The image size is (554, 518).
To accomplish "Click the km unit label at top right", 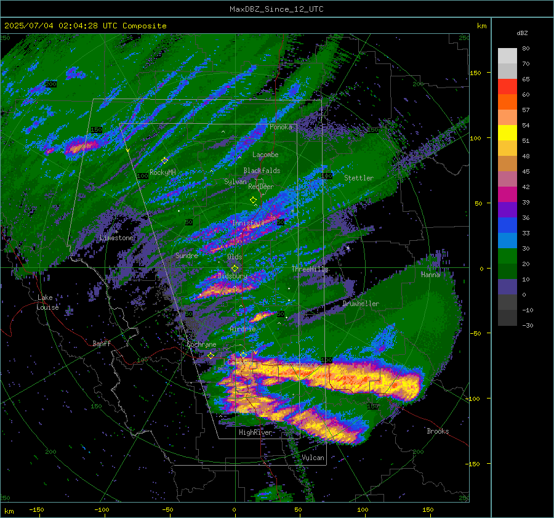I will click(x=481, y=26).
